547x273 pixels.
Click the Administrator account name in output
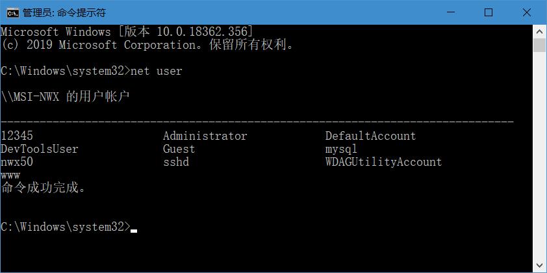coord(205,136)
